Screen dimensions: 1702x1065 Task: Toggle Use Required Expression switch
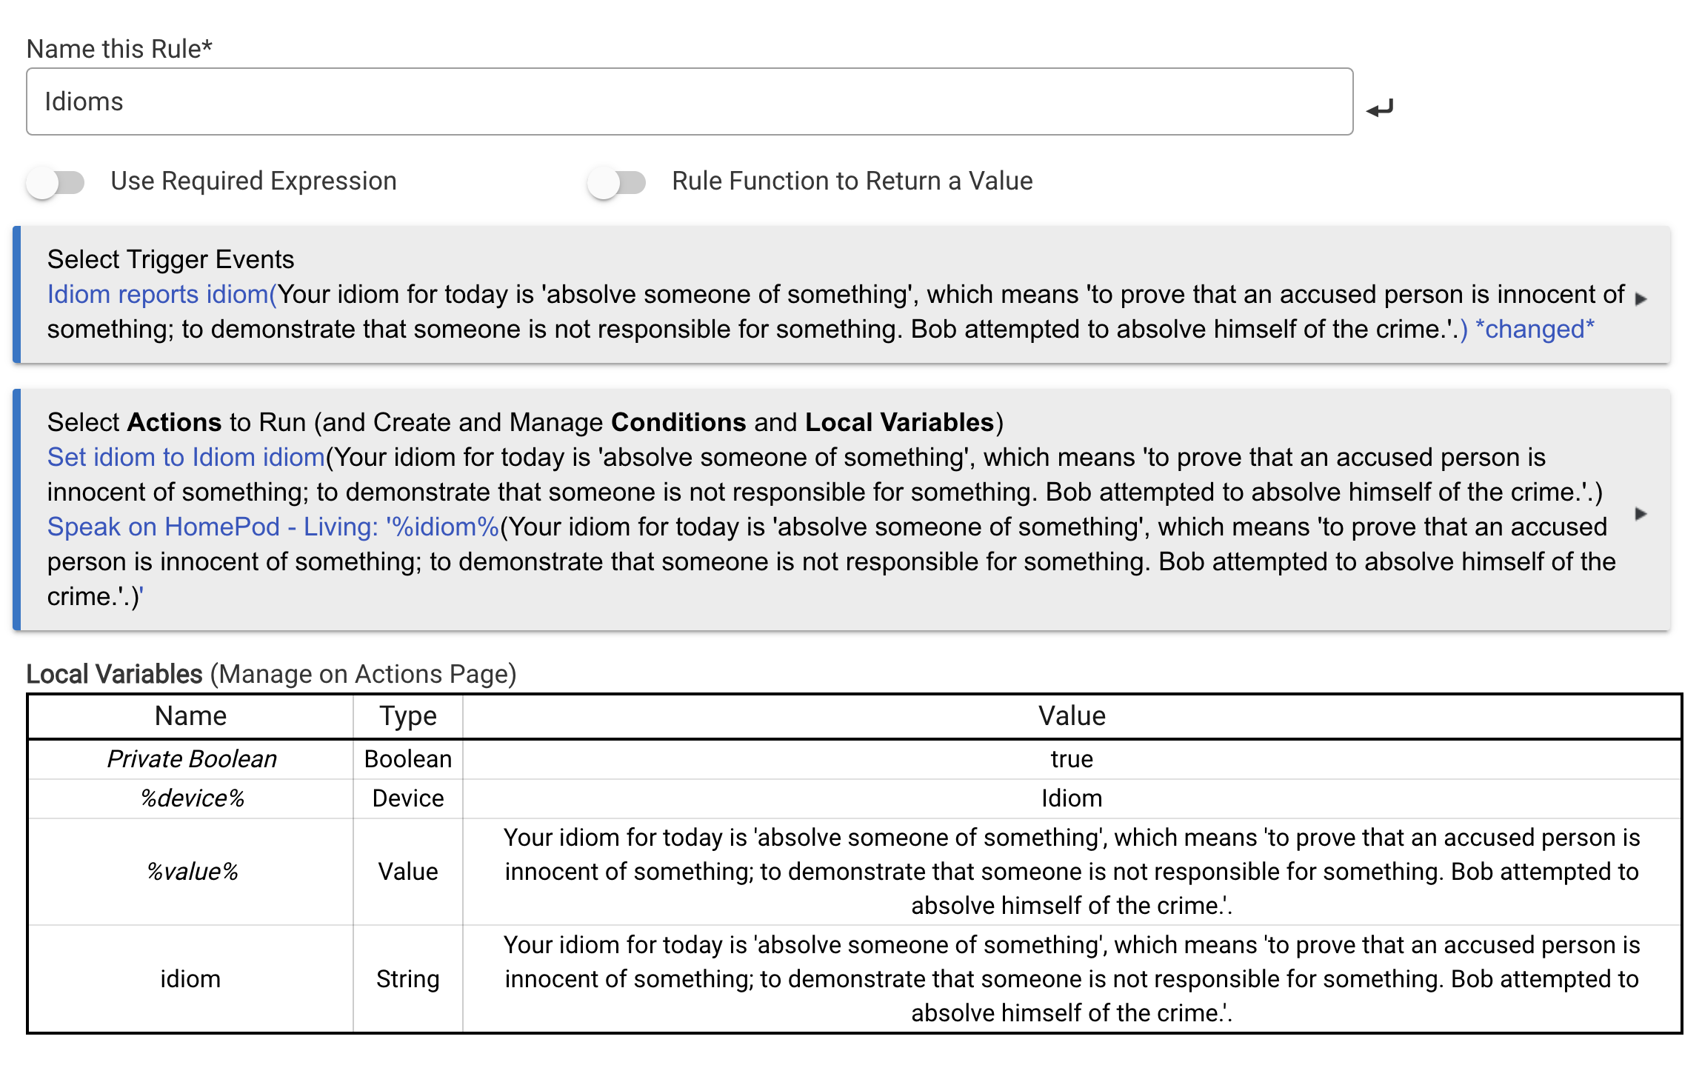(x=56, y=182)
